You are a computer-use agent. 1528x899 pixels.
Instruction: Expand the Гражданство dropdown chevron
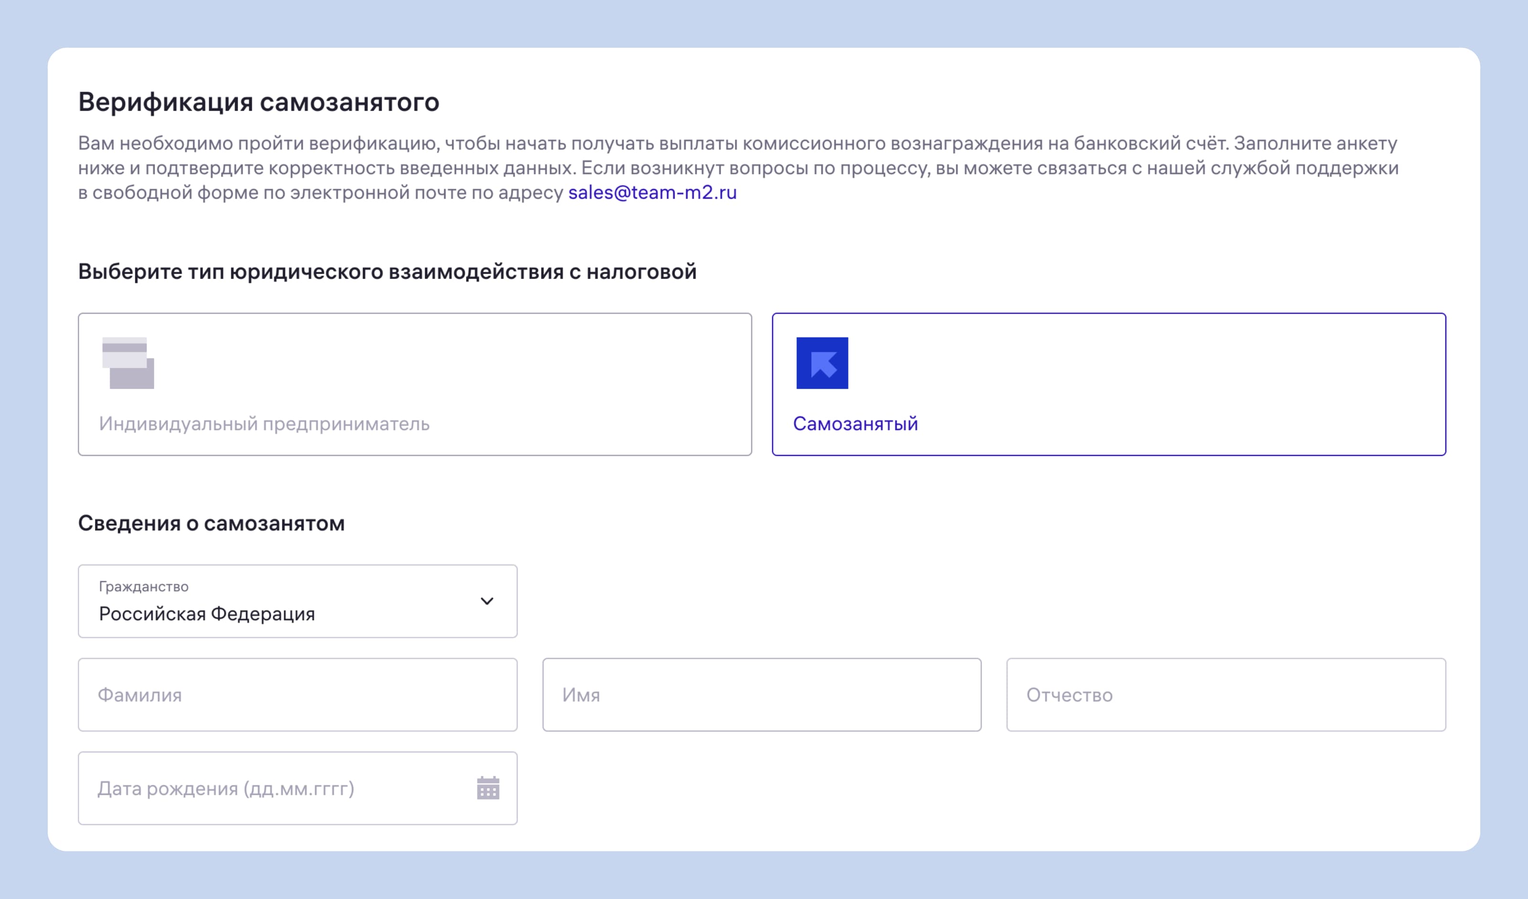(487, 601)
